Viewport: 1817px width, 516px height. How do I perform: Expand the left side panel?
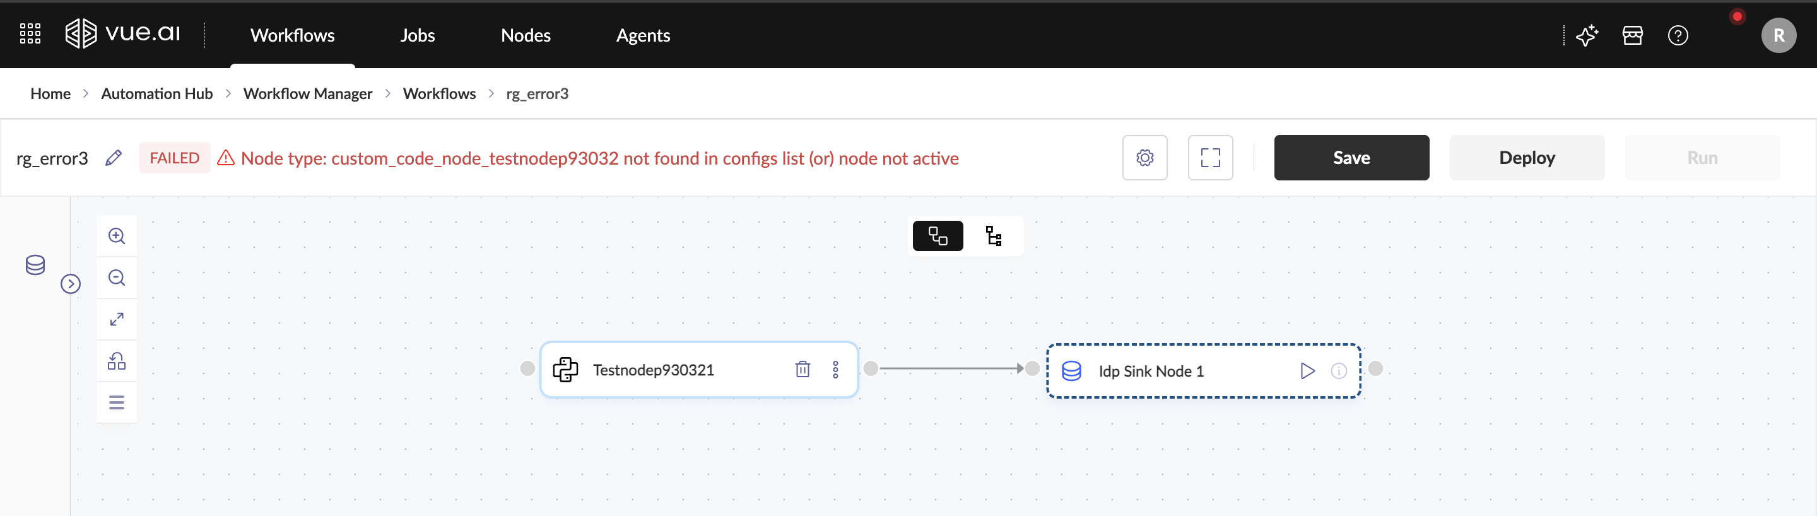tap(71, 284)
